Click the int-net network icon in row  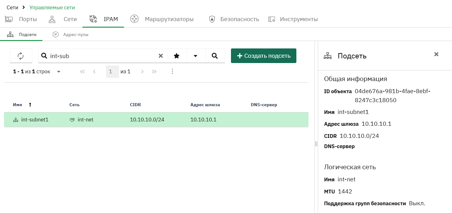click(x=72, y=120)
